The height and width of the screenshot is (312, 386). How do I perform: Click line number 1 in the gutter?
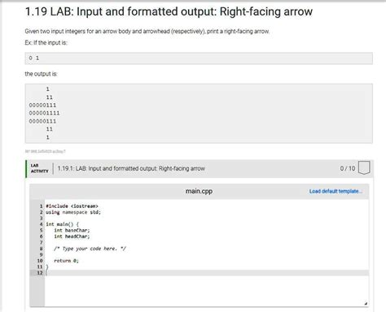coord(42,206)
